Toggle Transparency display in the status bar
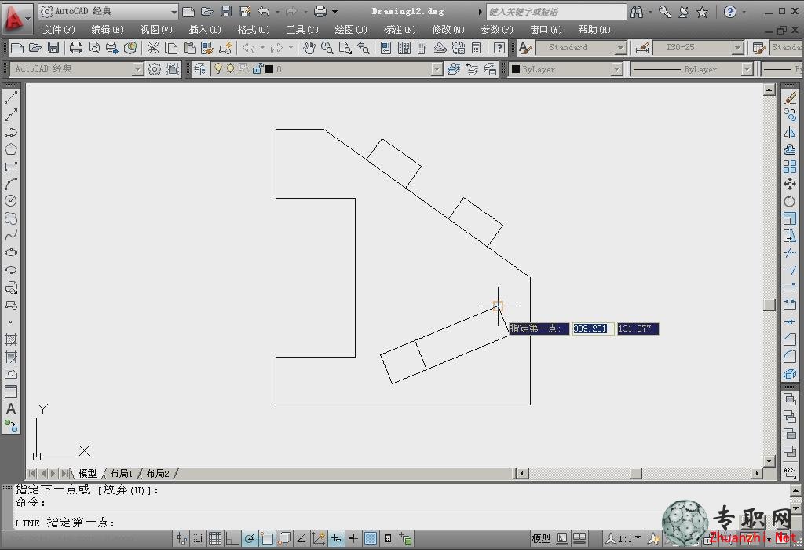Image resolution: width=804 pixels, height=550 pixels. pyautogui.click(x=371, y=538)
